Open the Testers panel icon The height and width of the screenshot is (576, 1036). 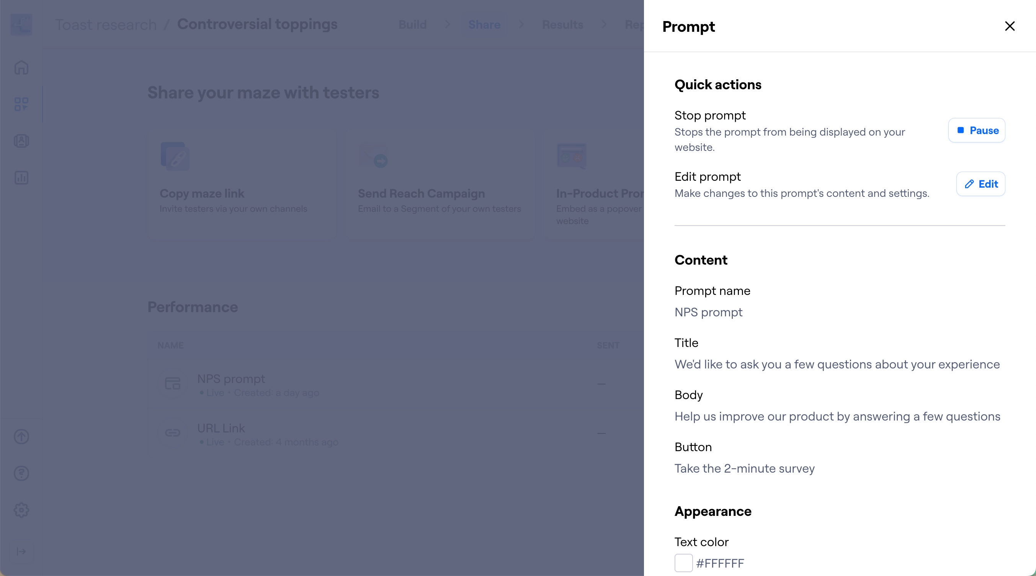pyautogui.click(x=21, y=141)
